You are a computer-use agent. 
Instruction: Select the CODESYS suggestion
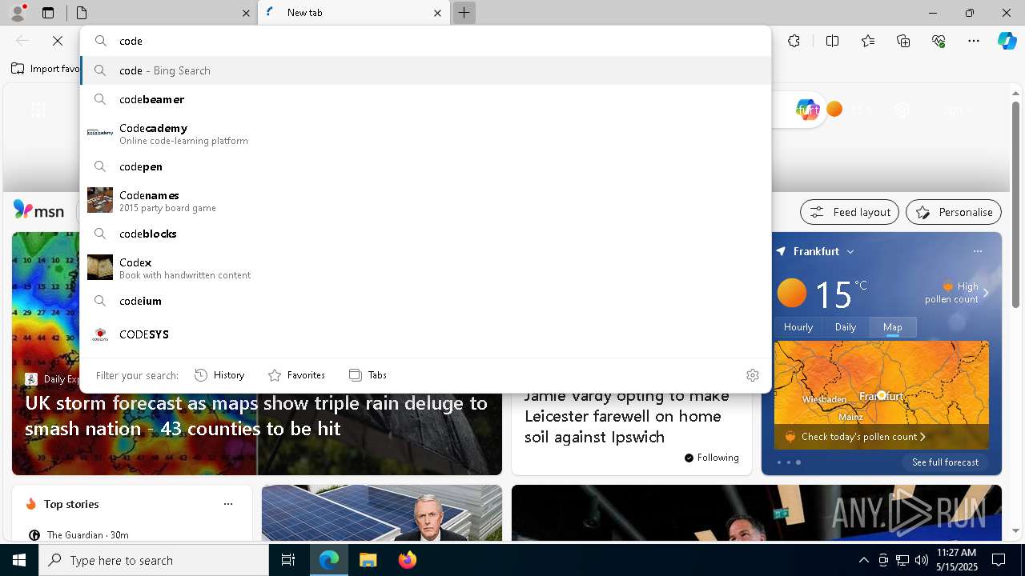pyautogui.click(x=425, y=334)
